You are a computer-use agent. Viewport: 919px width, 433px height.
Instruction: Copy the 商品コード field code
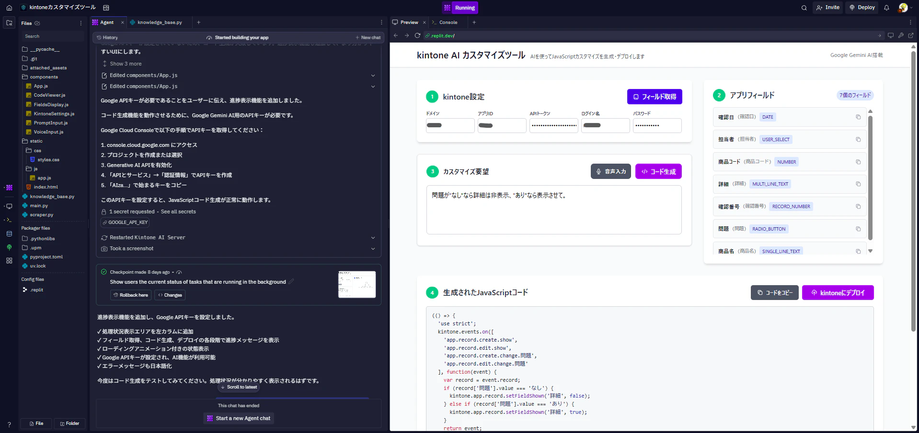tap(858, 162)
